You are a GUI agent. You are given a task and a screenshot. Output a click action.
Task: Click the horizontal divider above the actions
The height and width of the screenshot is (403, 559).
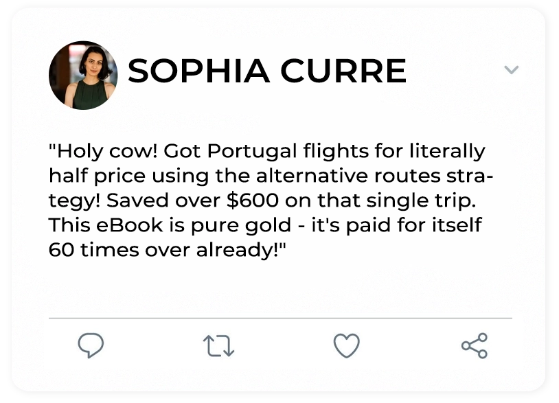[280, 319]
